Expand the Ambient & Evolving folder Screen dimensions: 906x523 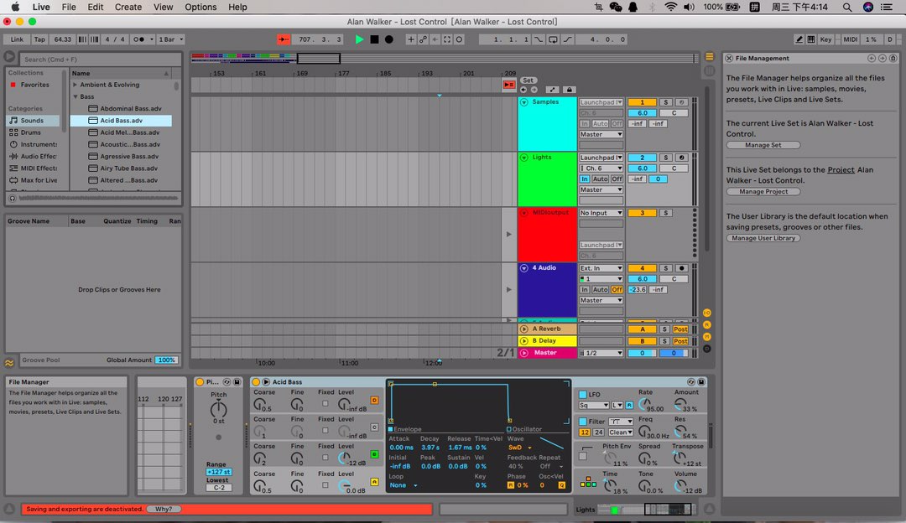click(x=75, y=85)
